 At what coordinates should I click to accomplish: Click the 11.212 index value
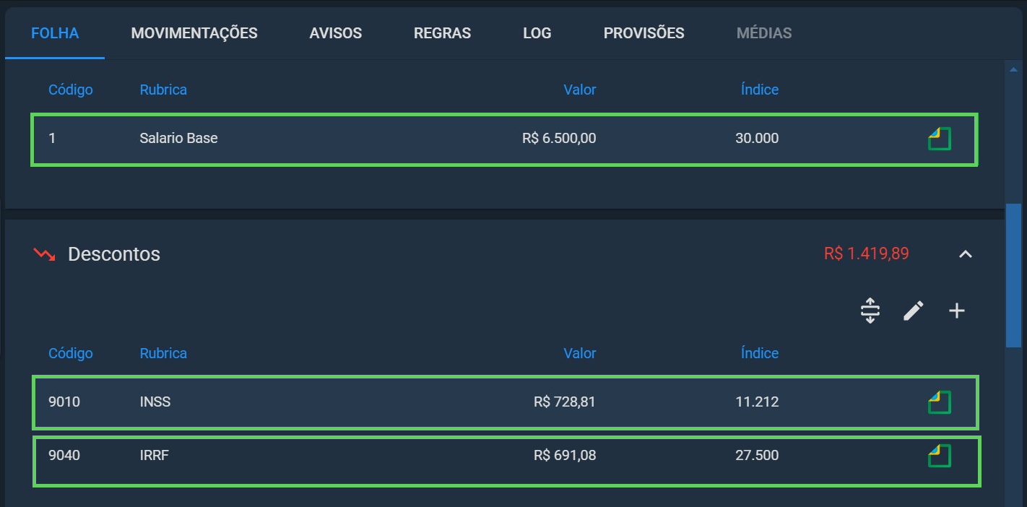757,402
